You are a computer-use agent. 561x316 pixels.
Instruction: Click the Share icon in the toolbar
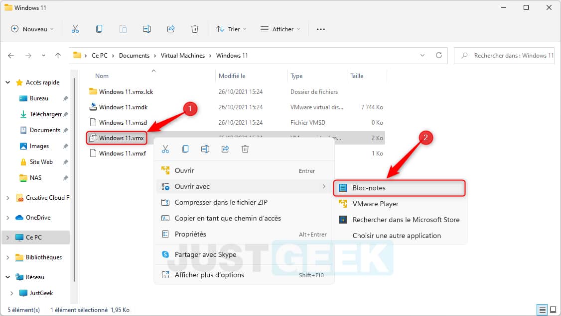tap(171, 29)
